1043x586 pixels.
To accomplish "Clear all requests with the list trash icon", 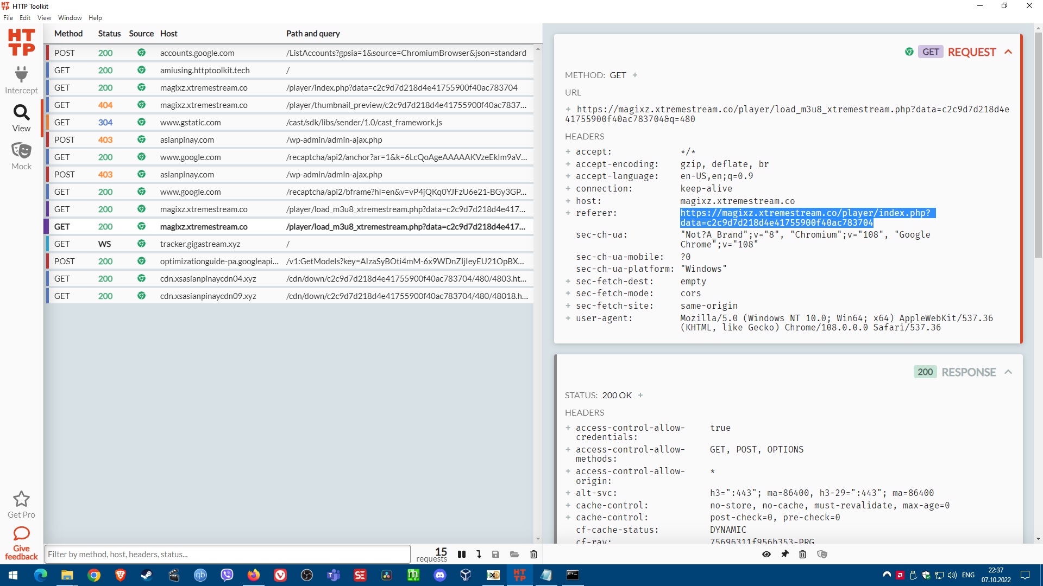I will coord(533,554).
